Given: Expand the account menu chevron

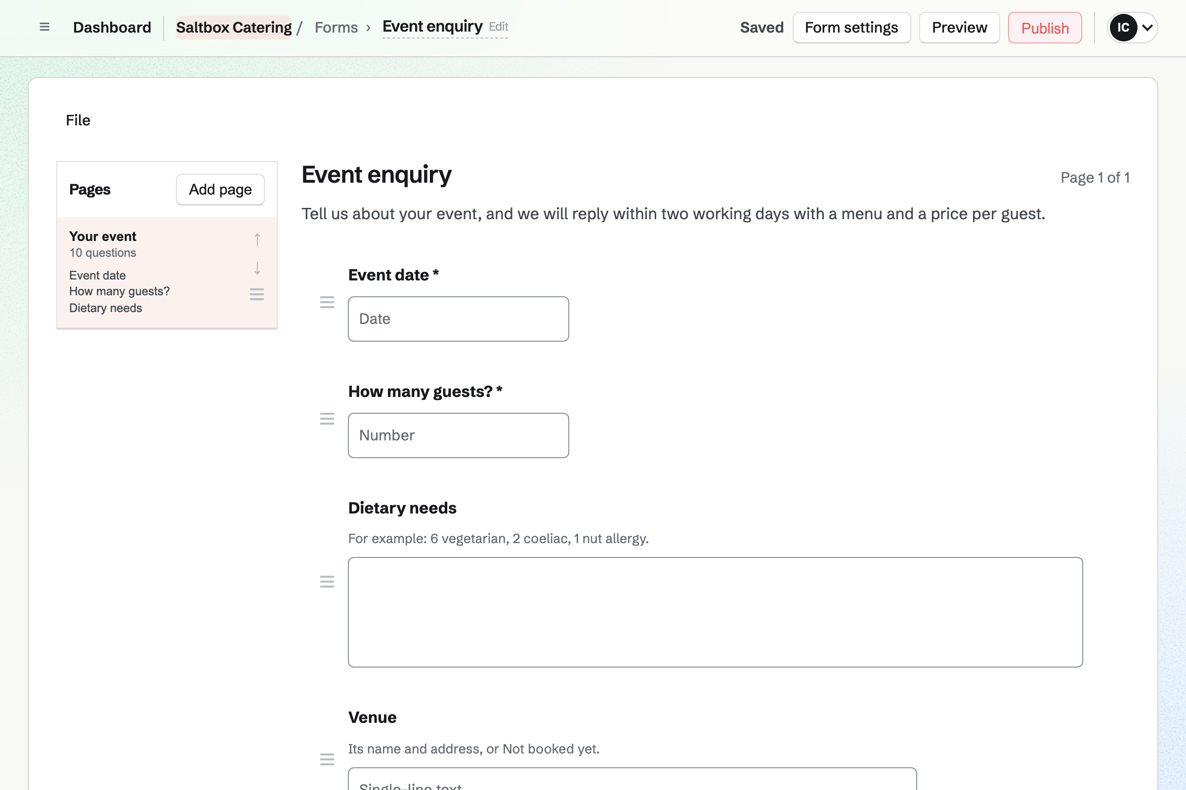Looking at the screenshot, I should click(x=1147, y=28).
